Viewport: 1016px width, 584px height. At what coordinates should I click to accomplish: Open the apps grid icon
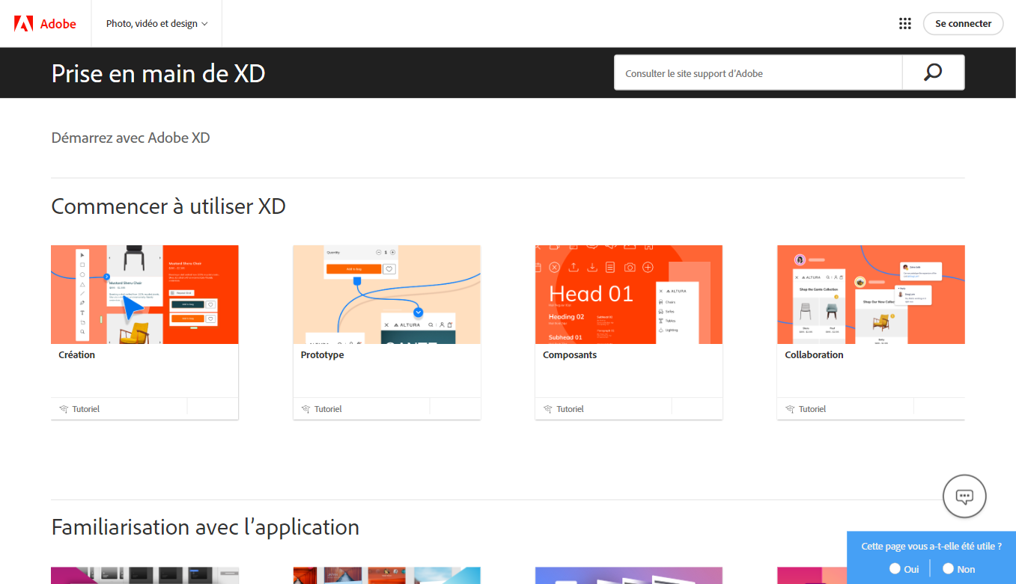coord(905,23)
